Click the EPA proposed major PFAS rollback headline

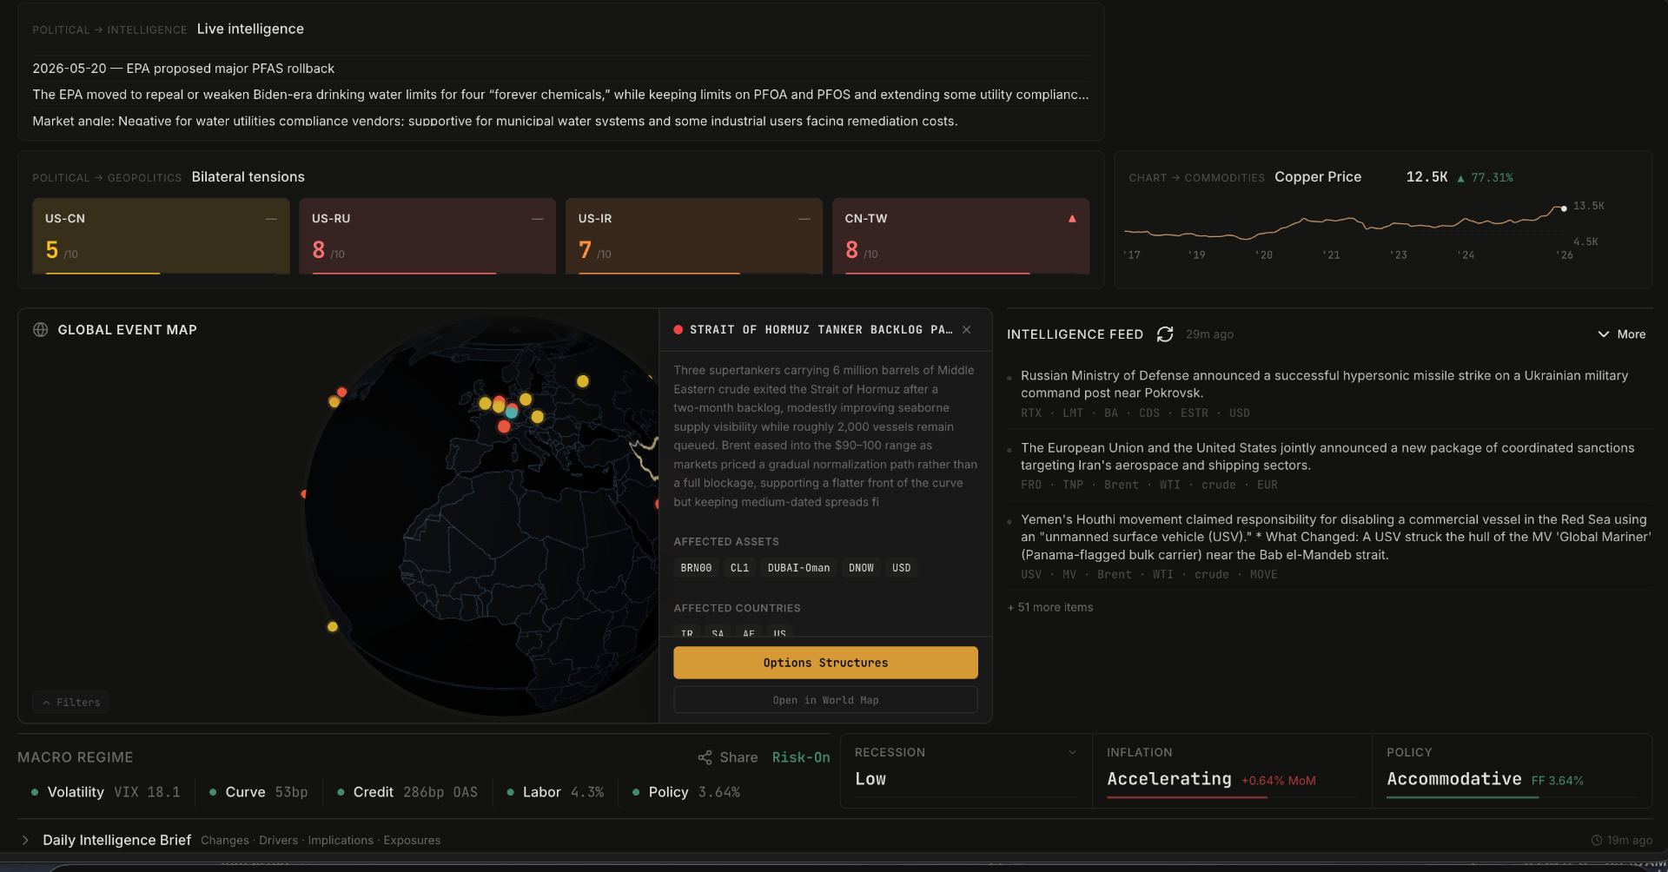[183, 69]
